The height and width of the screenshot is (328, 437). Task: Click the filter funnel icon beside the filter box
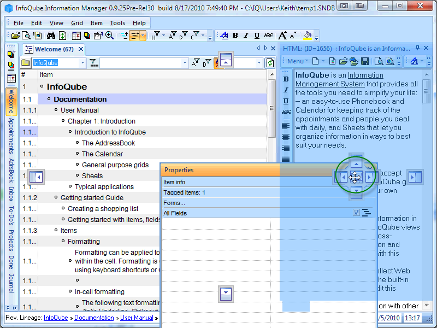[x=94, y=63]
